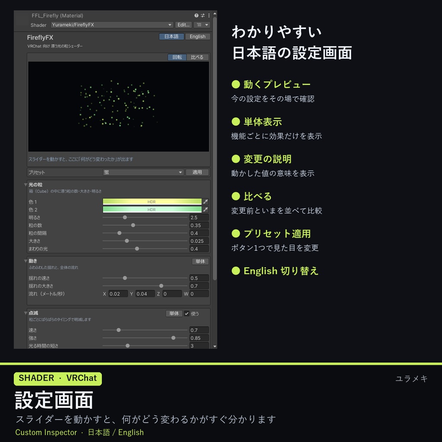Click the 光る時間の短さ value field 3
The image size is (442, 442).
[x=199, y=346]
